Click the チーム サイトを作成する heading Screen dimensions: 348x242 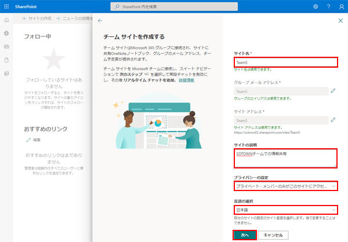pos(134,37)
